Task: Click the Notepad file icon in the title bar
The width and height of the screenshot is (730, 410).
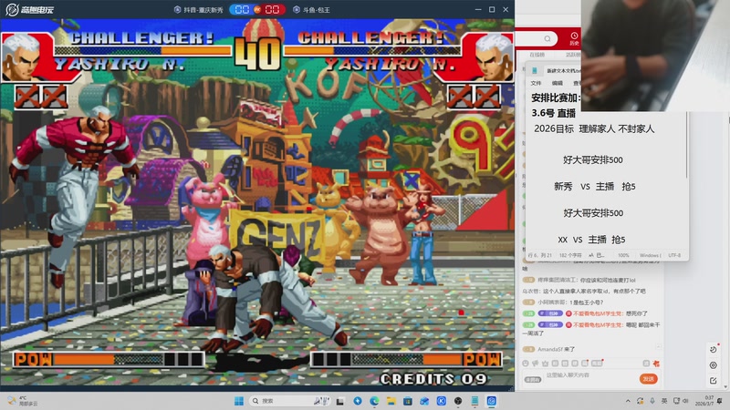Action: tap(535, 70)
